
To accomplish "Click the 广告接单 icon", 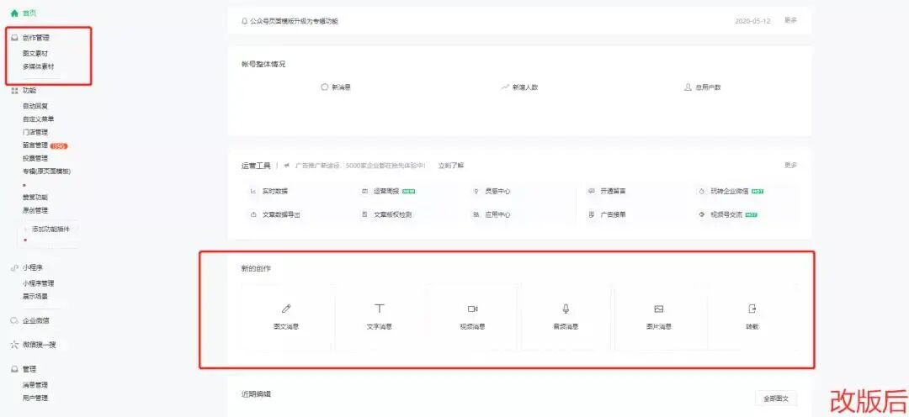I will (x=592, y=214).
